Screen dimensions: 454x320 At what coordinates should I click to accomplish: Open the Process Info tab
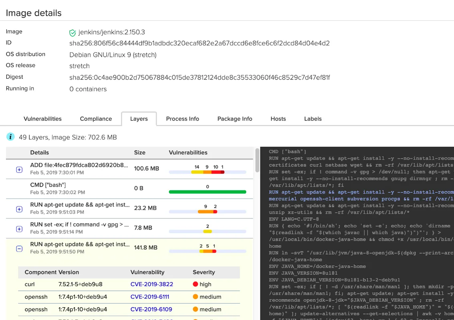click(x=182, y=119)
